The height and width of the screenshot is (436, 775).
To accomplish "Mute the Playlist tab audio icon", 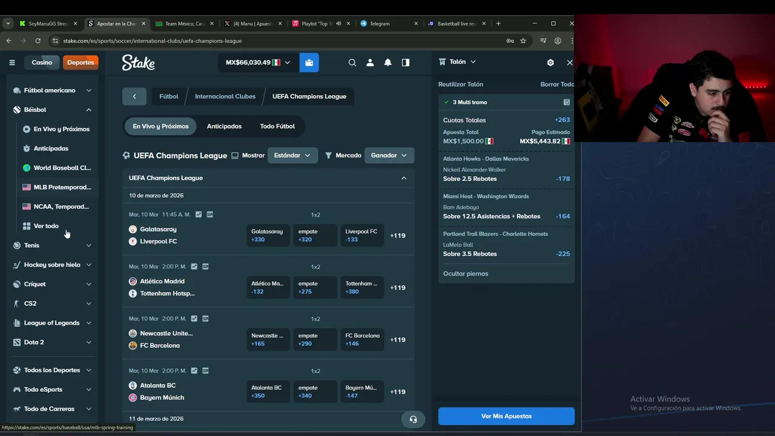I will pyautogui.click(x=338, y=24).
